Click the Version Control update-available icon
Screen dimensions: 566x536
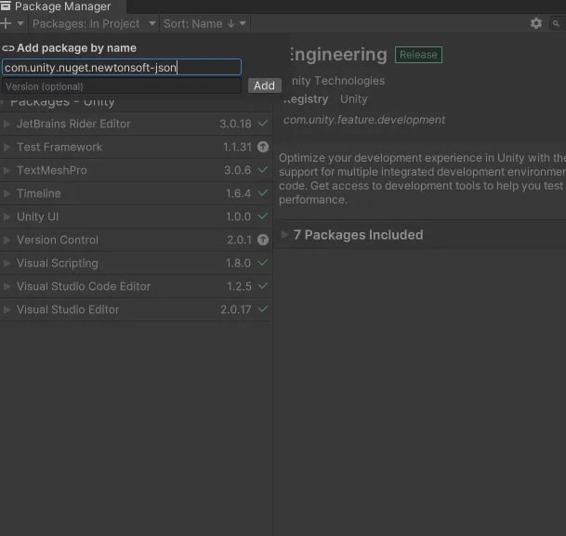coord(263,240)
